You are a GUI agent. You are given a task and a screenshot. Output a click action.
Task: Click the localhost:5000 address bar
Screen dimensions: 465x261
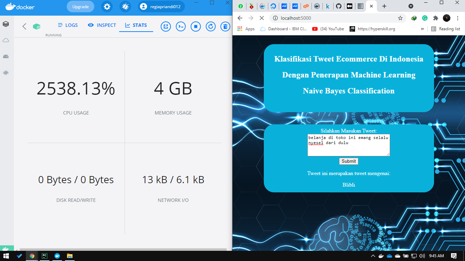[337, 18]
